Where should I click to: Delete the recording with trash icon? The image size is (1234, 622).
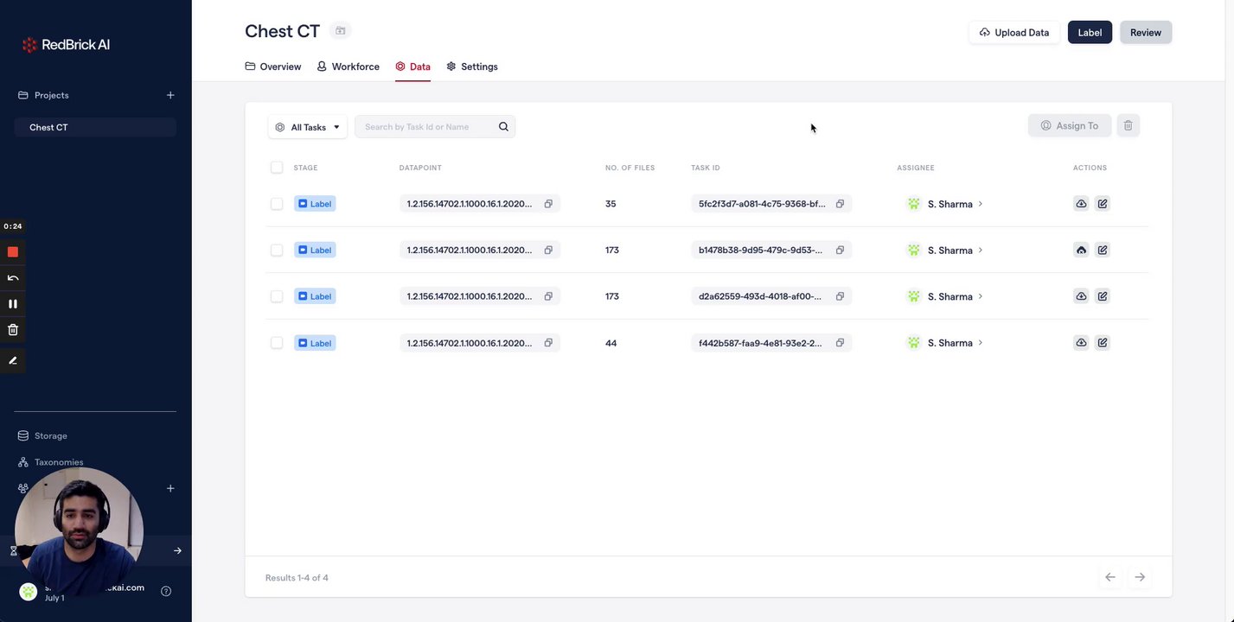tap(13, 329)
